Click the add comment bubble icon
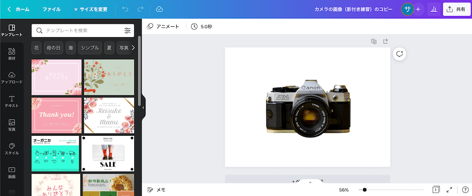The width and height of the screenshot is (472, 196). pos(400,54)
